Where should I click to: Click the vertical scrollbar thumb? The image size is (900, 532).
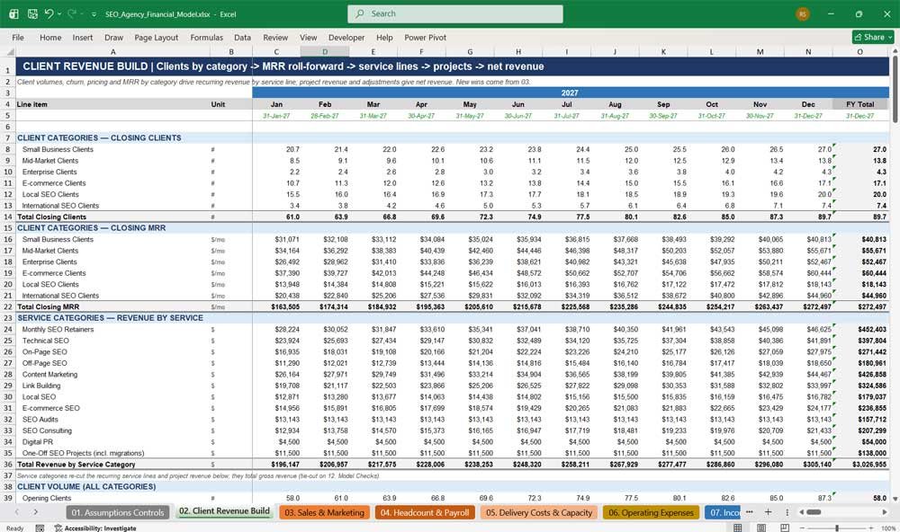tap(895, 89)
